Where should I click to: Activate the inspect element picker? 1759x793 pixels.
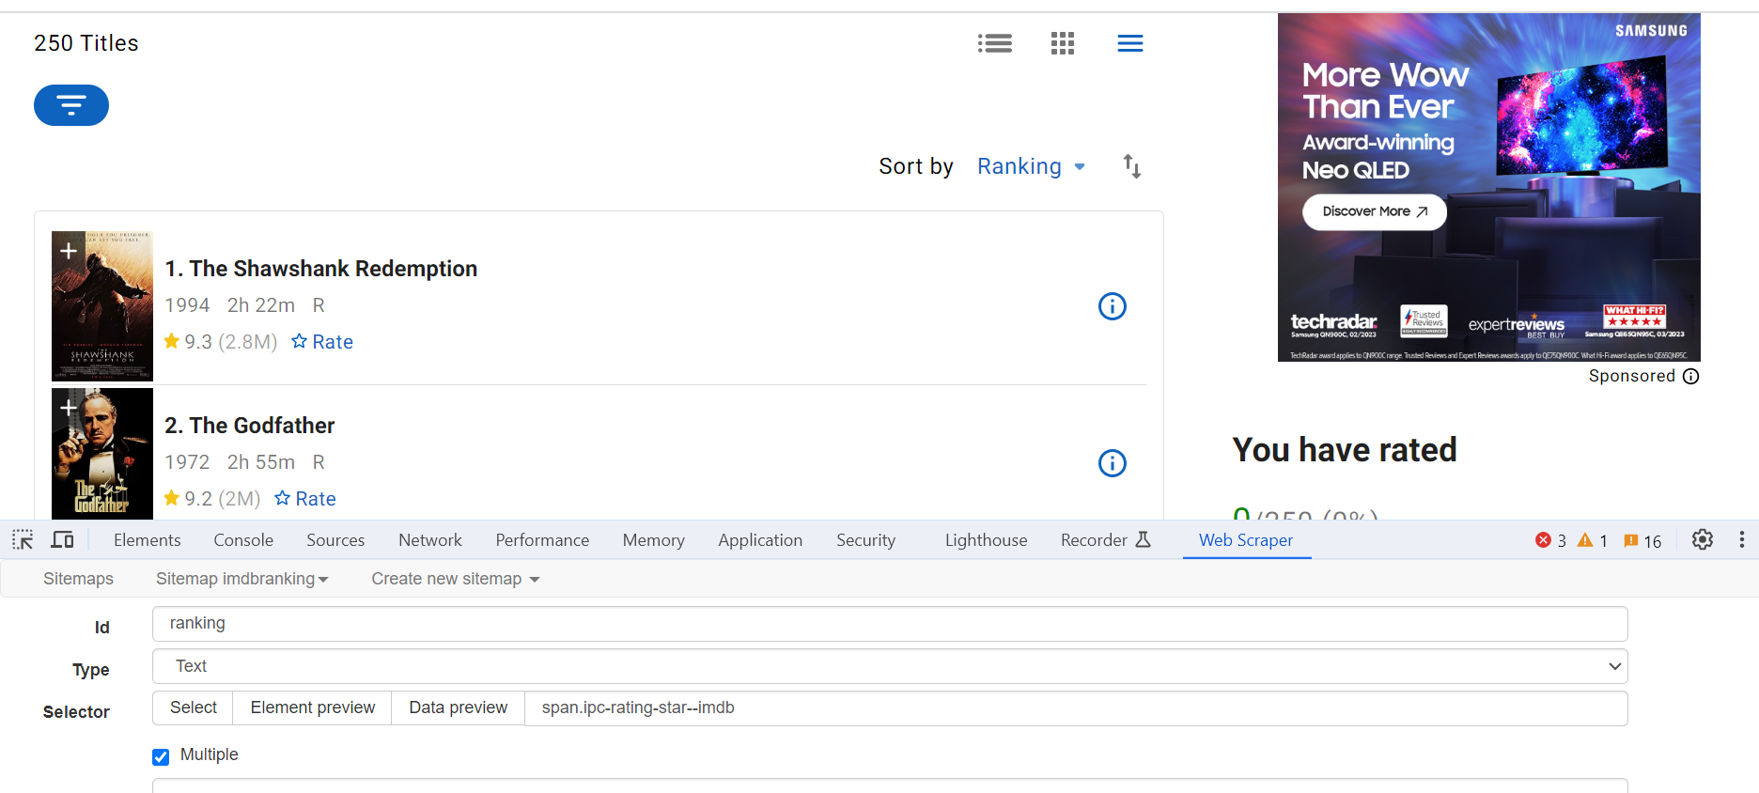click(23, 540)
